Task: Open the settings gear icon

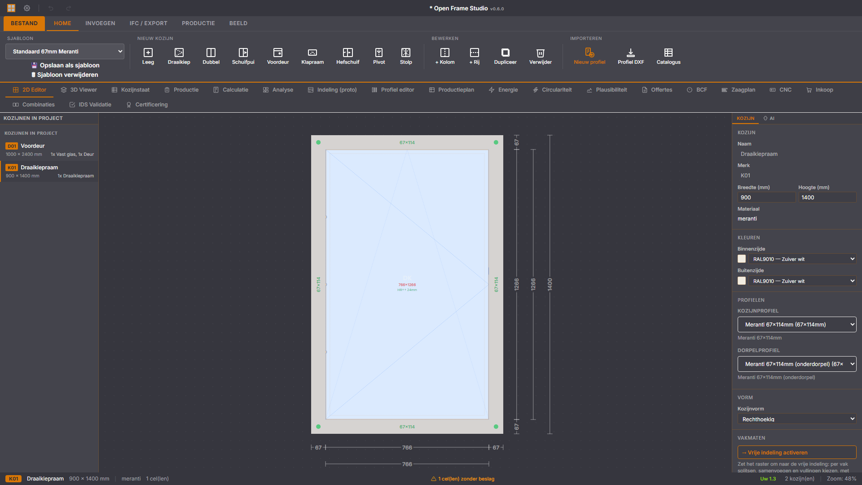Action: pyautogui.click(x=27, y=8)
